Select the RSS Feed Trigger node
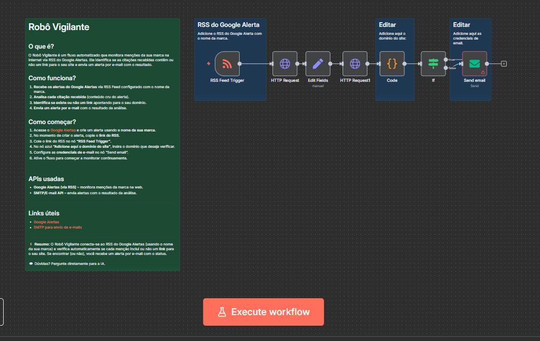The image size is (540, 341). click(227, 64)
